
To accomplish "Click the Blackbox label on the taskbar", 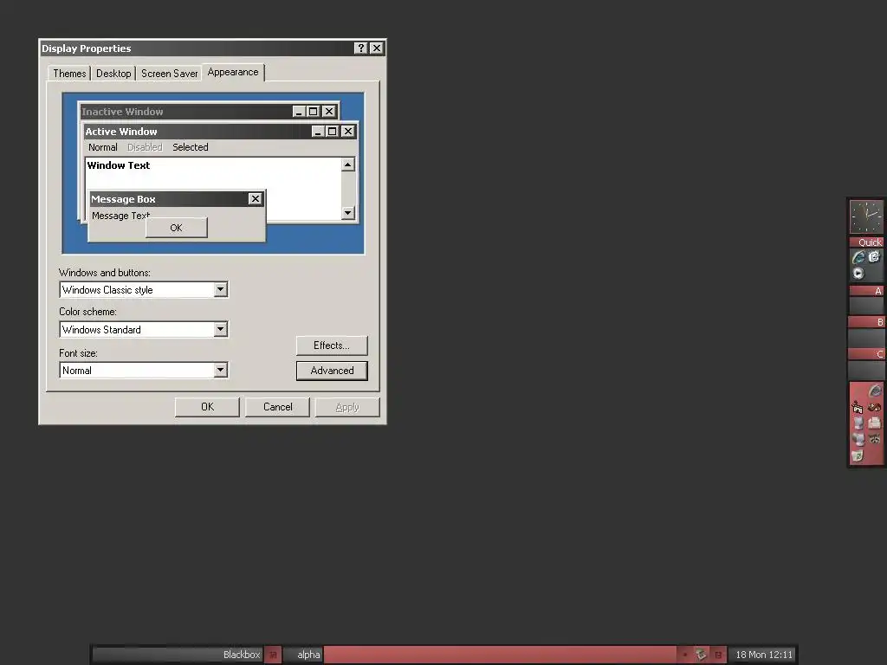I will pyautogui.click(x=242, y=655).
